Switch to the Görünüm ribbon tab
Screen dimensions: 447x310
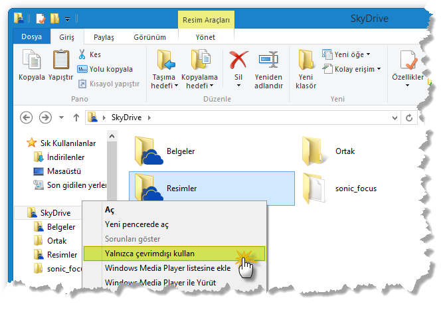point(149,37)
